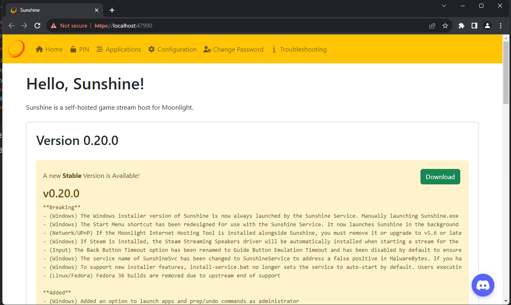
Task: Open the Discord chat bubble icon
Action: coord(483,285)
